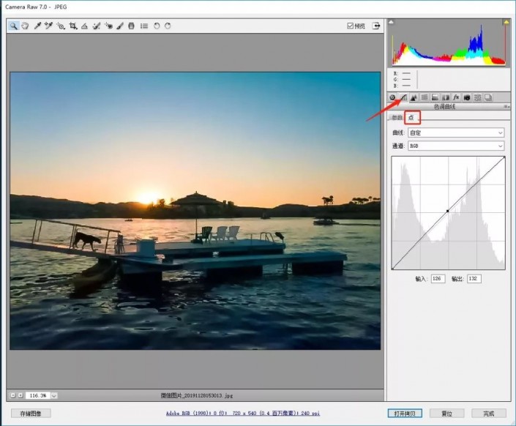516x426 pixels.
Task: Select the White Balance eyedropper tool
Action: click(x=37, y=26)
